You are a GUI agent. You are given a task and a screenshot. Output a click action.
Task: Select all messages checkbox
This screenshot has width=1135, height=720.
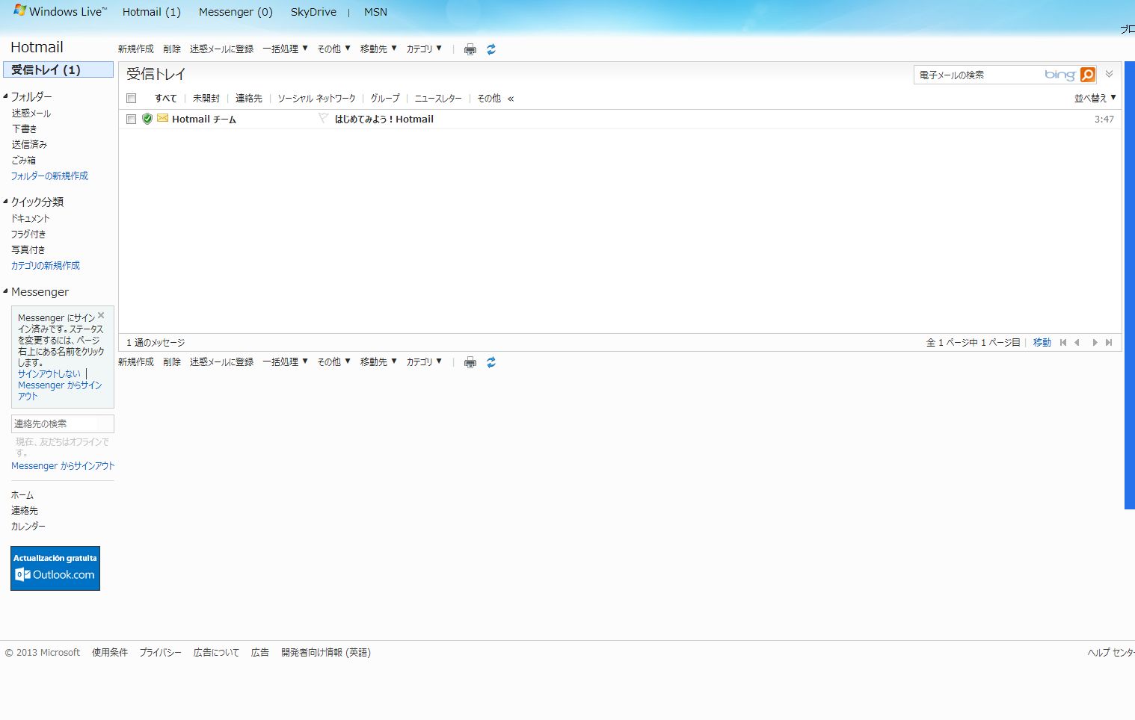pyautogui.click(x=132, y=98)
